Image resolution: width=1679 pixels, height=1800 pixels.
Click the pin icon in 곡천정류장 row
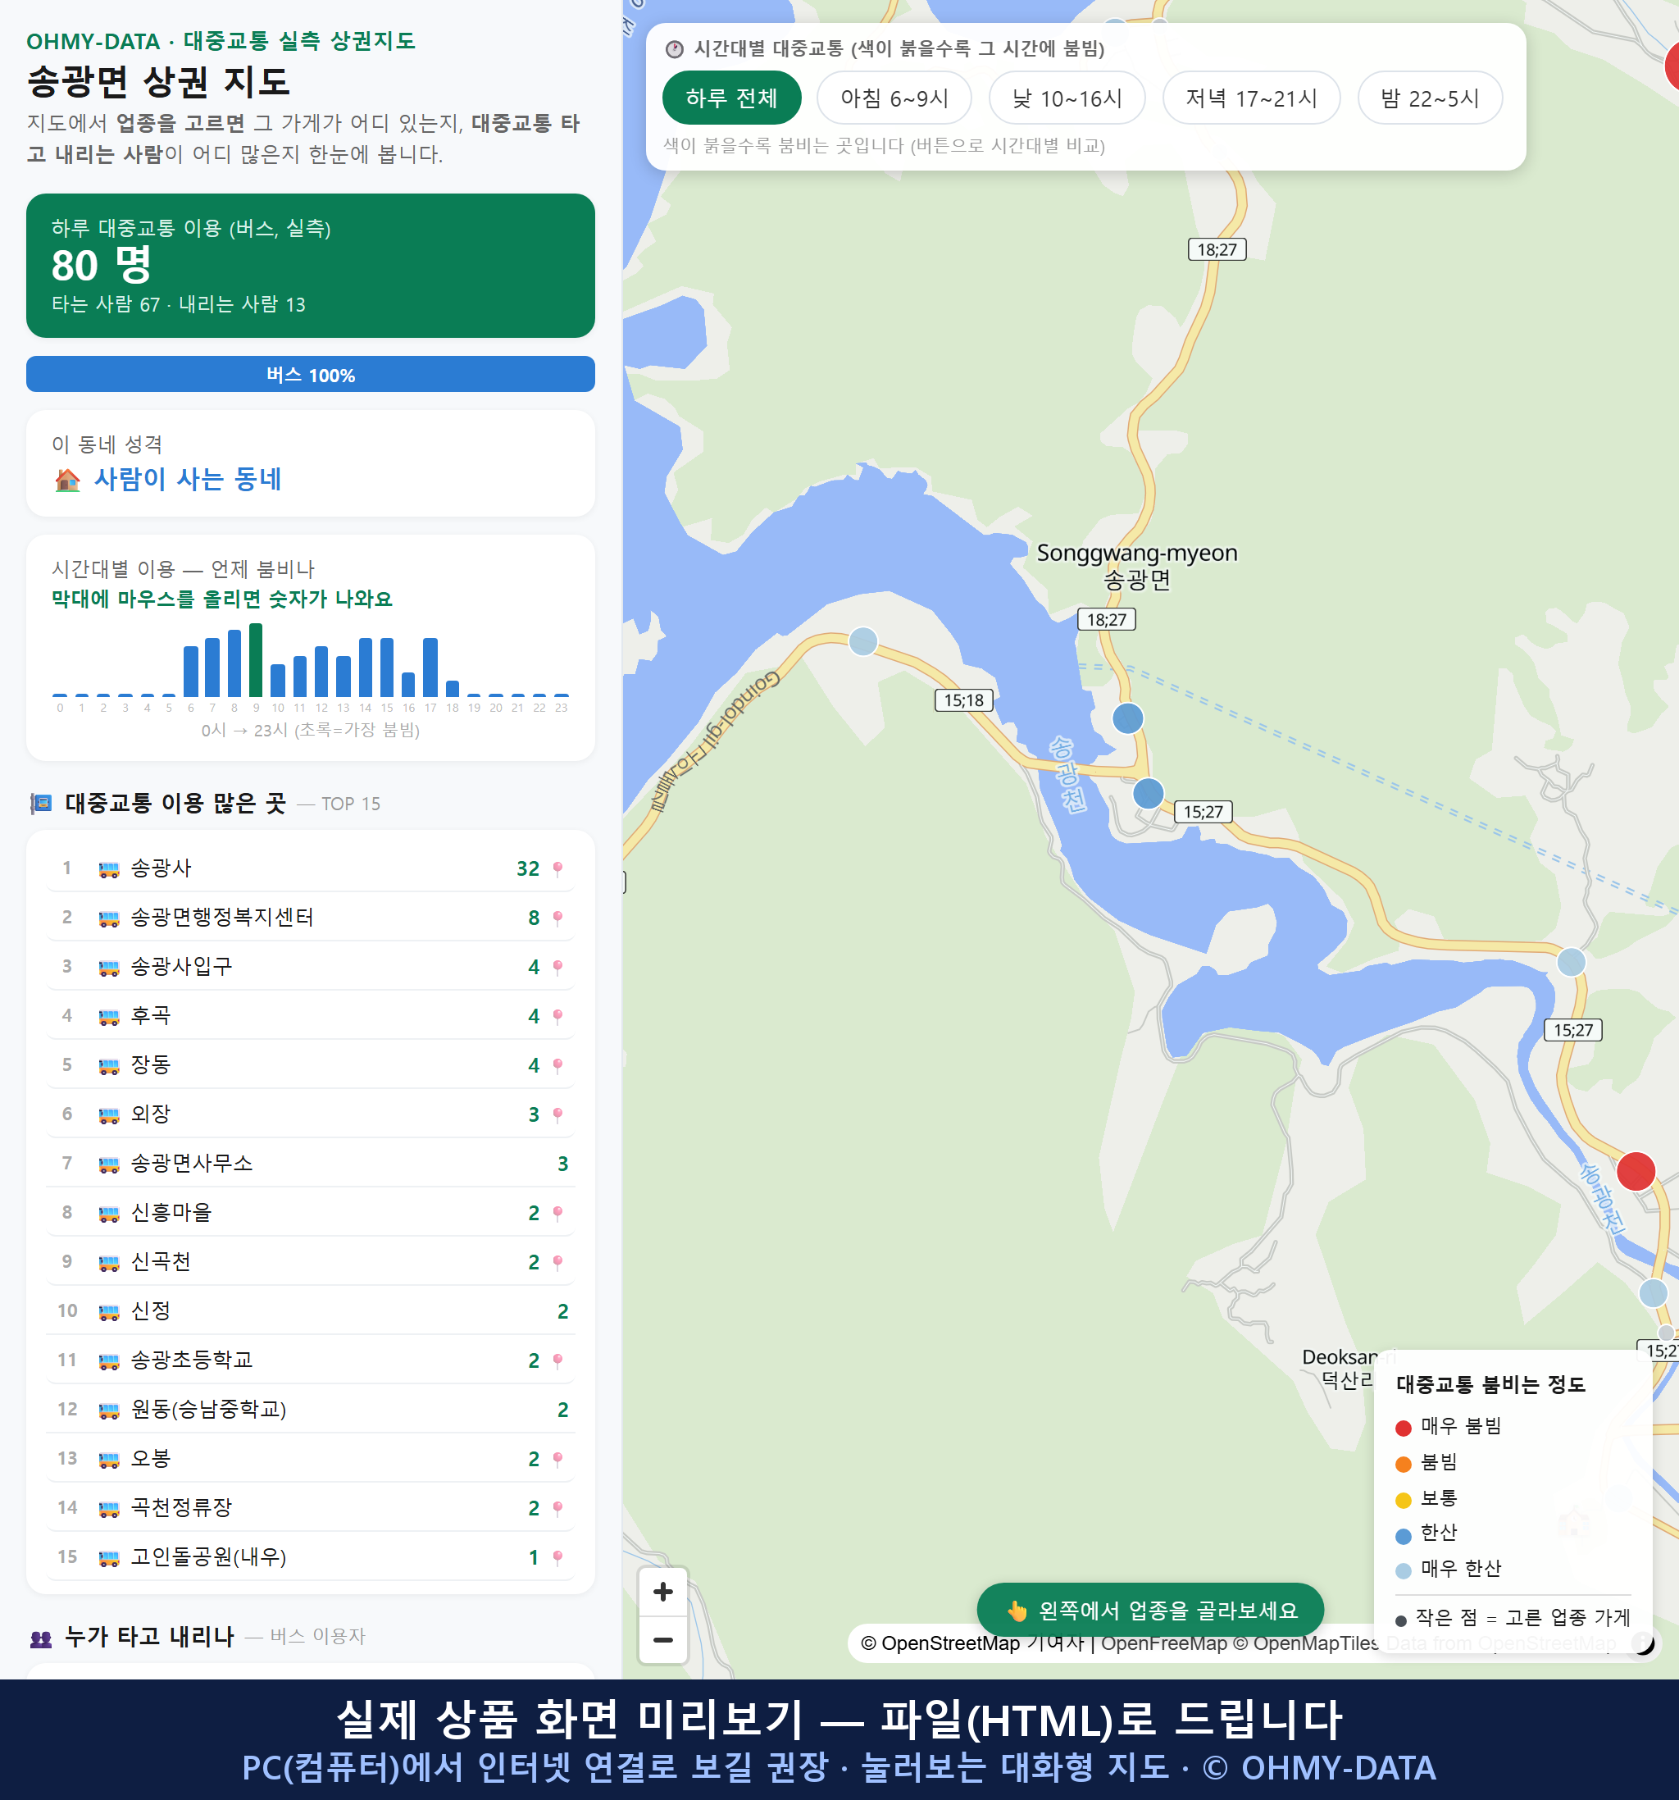click(557, 1508)
